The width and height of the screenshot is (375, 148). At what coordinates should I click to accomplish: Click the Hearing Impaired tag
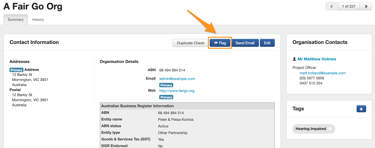(x=311, y=129)
